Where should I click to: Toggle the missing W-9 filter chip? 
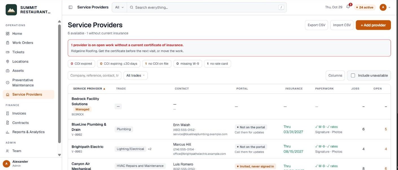[188, 64]
